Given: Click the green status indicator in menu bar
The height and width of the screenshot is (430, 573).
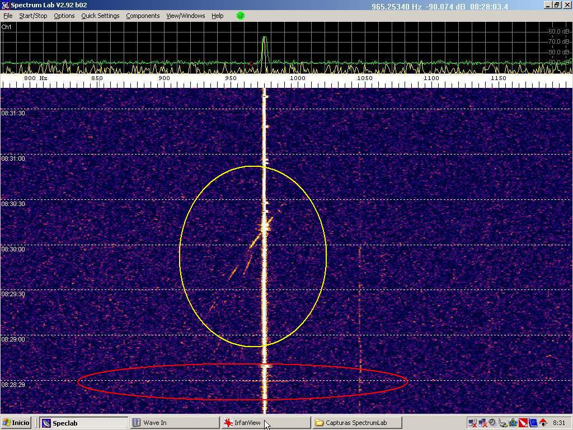Looking at the screenshot, I should tap(241, 16).
